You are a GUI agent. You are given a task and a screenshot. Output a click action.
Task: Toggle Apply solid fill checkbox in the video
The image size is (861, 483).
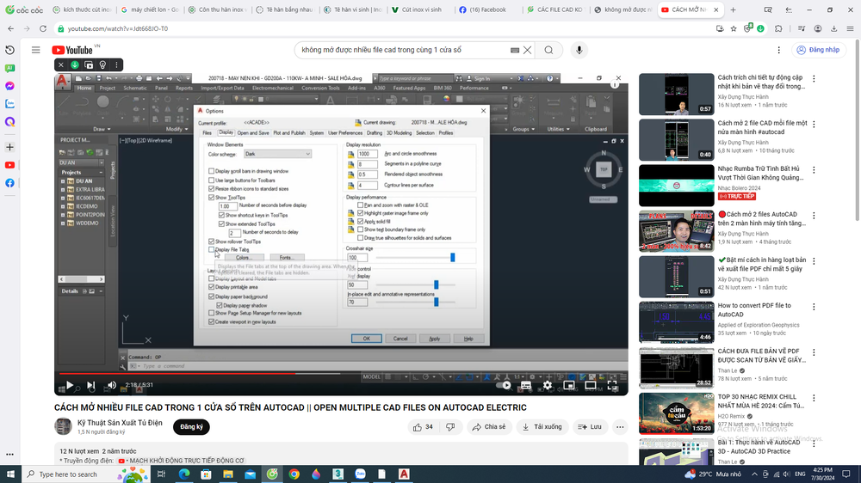coord(361,222)
